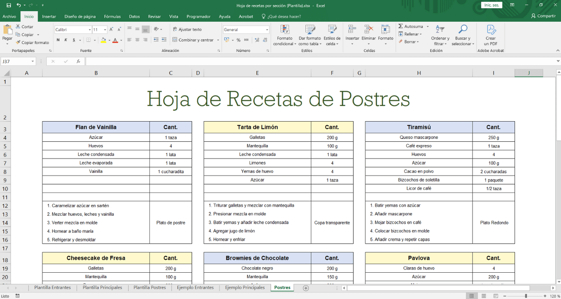
Task: Open the Calibri font name dropdown
Action: click(90, 30)
